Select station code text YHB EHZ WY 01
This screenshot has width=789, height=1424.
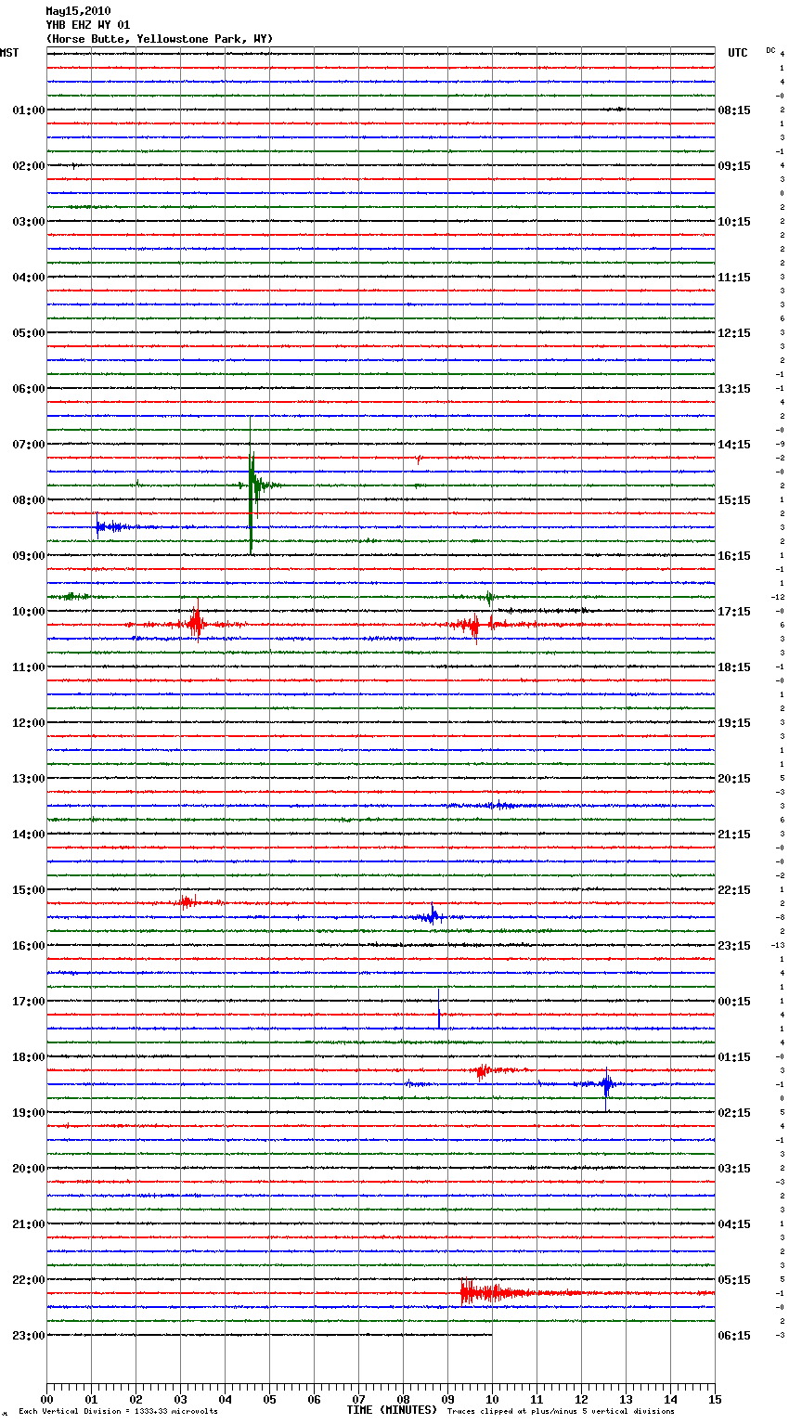pyautogui.click(x=88, y=25)
